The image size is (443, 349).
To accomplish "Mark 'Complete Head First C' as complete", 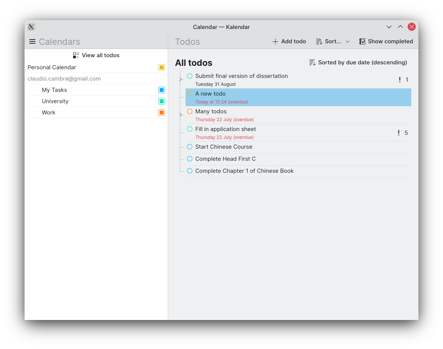I will pyautogui.click(x=190, y=159).
